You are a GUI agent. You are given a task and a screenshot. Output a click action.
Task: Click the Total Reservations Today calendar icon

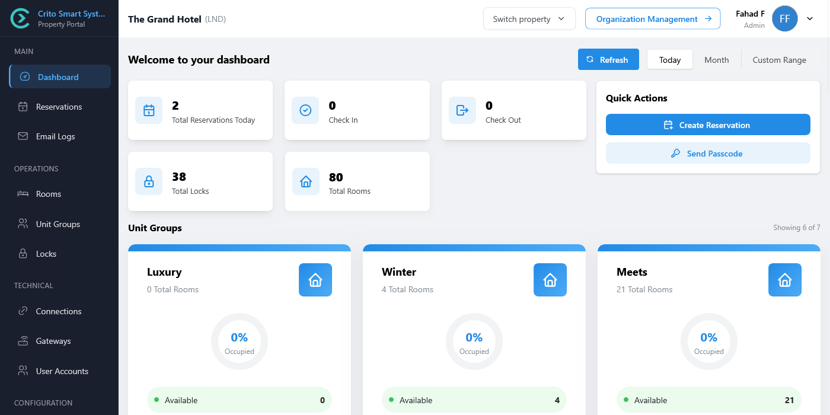click(149, 110)
